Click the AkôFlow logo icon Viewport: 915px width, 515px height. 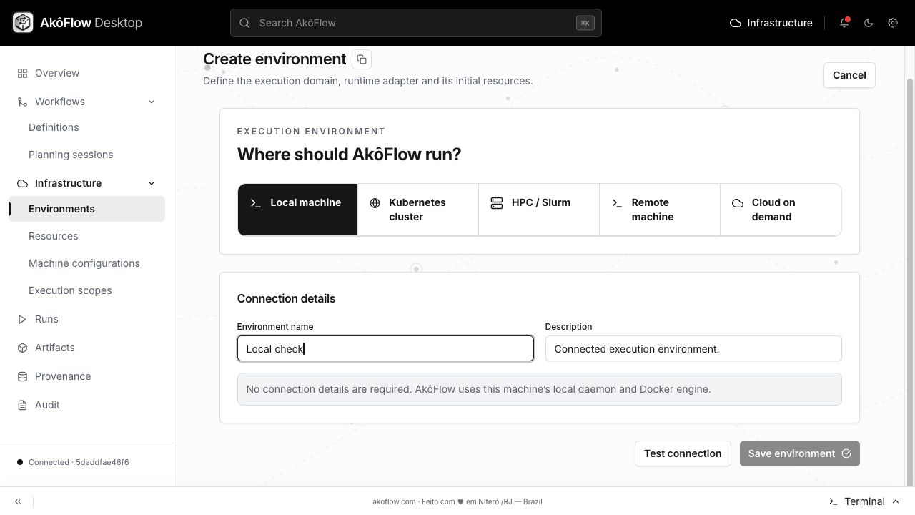click(23, 23)
